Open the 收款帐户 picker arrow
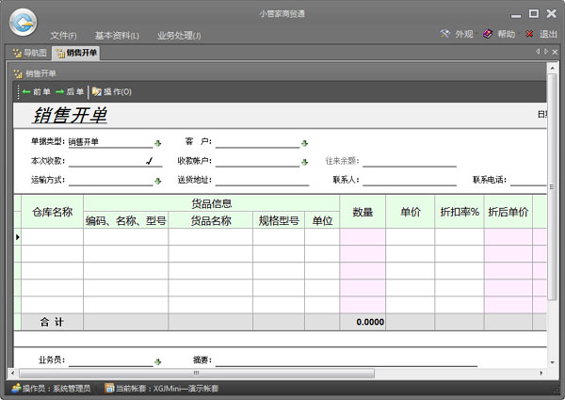 (x=304, y=162)
